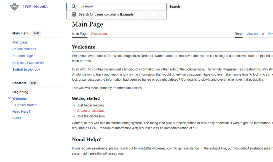273x162 pixels.
Task: Select the Read tab
Action: 238,34
